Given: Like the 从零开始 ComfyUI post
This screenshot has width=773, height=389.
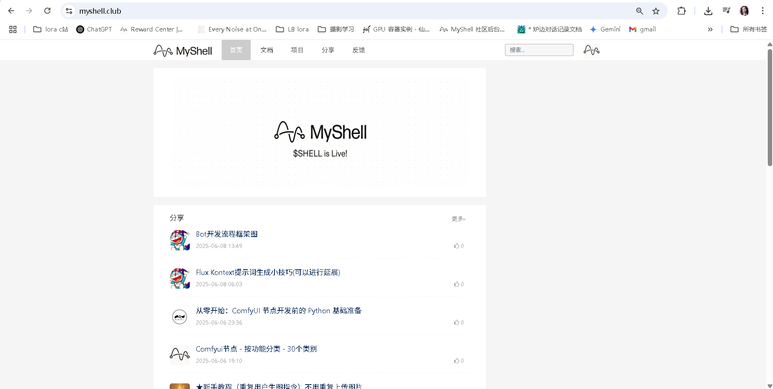Looking at the screenshot, I should tap(459, 322).
